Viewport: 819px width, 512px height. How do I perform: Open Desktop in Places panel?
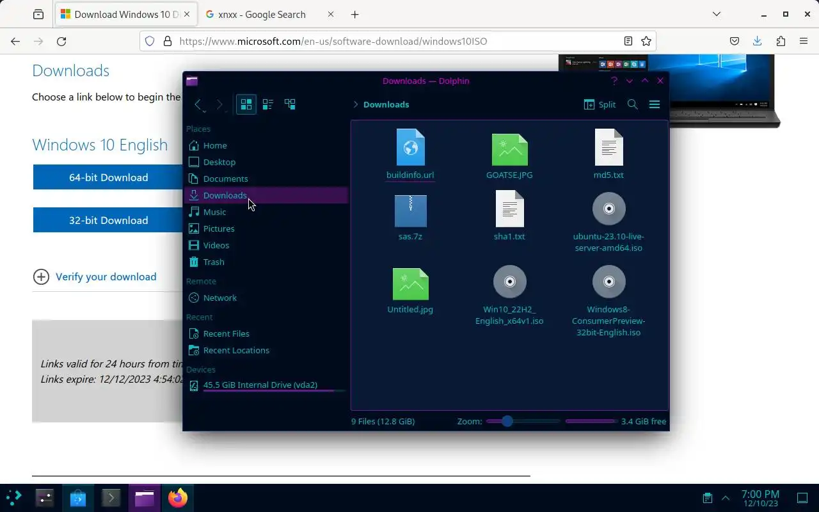pos(266,162)
